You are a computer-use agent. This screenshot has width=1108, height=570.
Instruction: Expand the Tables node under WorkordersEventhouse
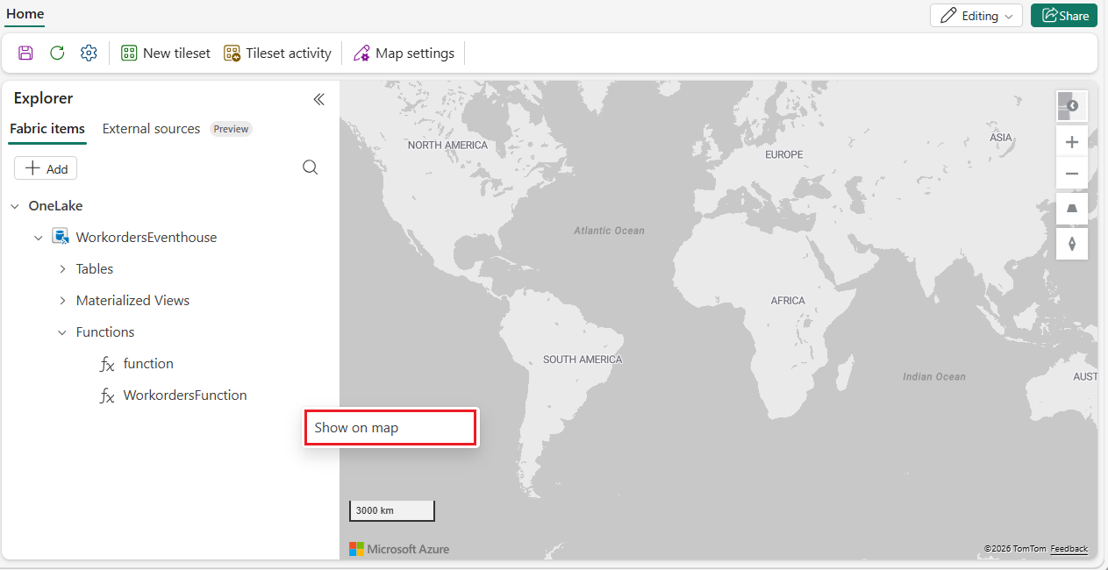[62, 268]
